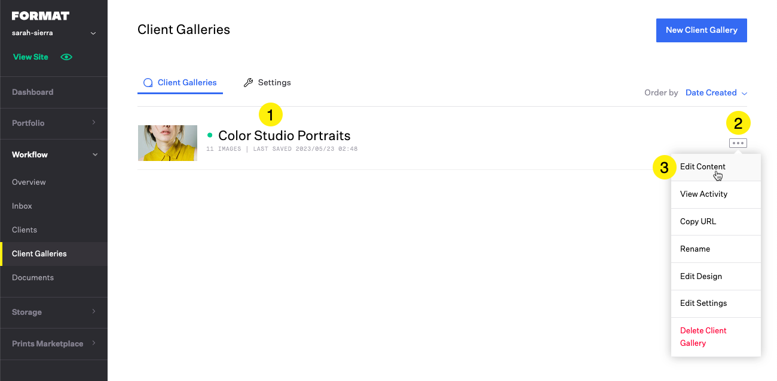Expand the Storage sidebar section
This screenshot has height=381, width=777.
coord(54,312)
